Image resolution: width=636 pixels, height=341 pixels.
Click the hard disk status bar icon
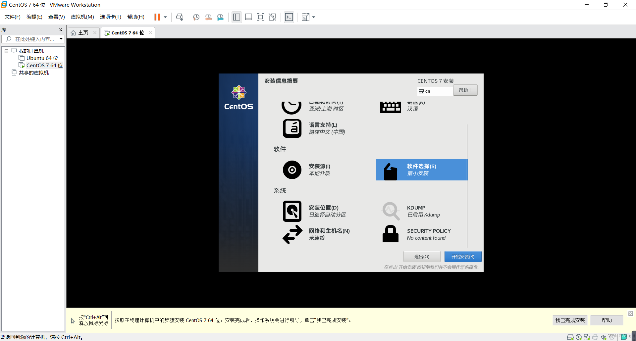(570, 337)
